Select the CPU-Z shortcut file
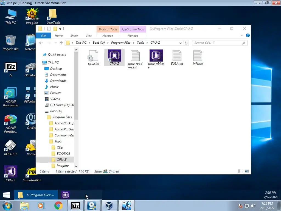 click(114, 58)
